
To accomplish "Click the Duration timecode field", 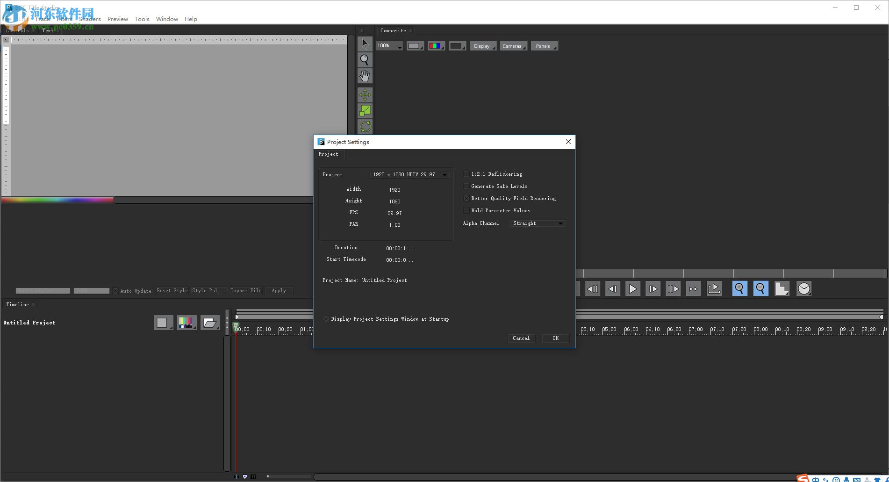I will (x=400, y=248).
